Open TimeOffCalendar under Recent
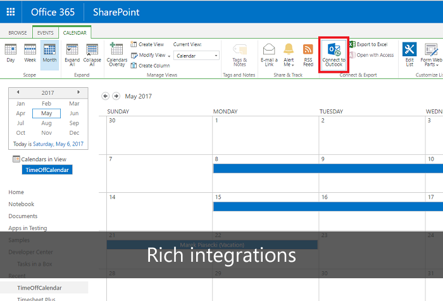 click(x=39, y=288)
